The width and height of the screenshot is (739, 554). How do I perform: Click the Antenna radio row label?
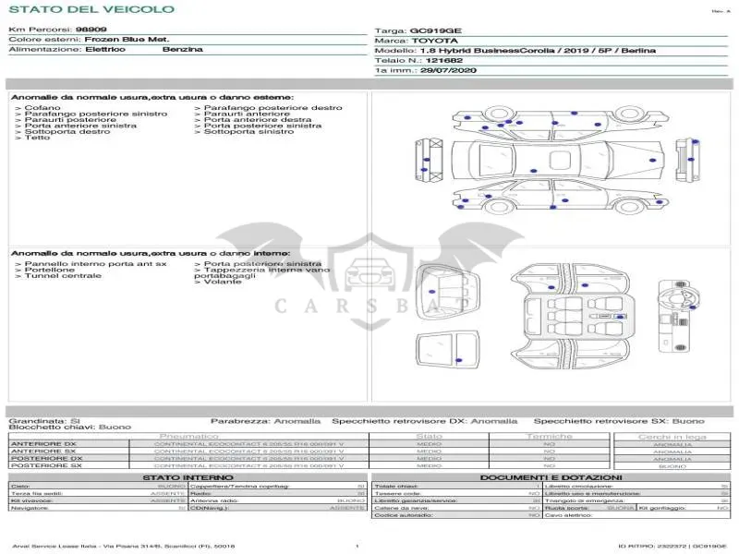(214, 500)
